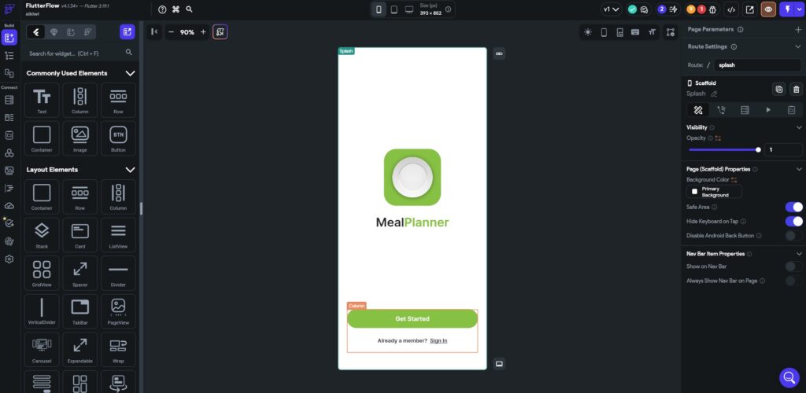
Task: Enable Always Show Nav Bar on Page
Action: click(793, 281)
